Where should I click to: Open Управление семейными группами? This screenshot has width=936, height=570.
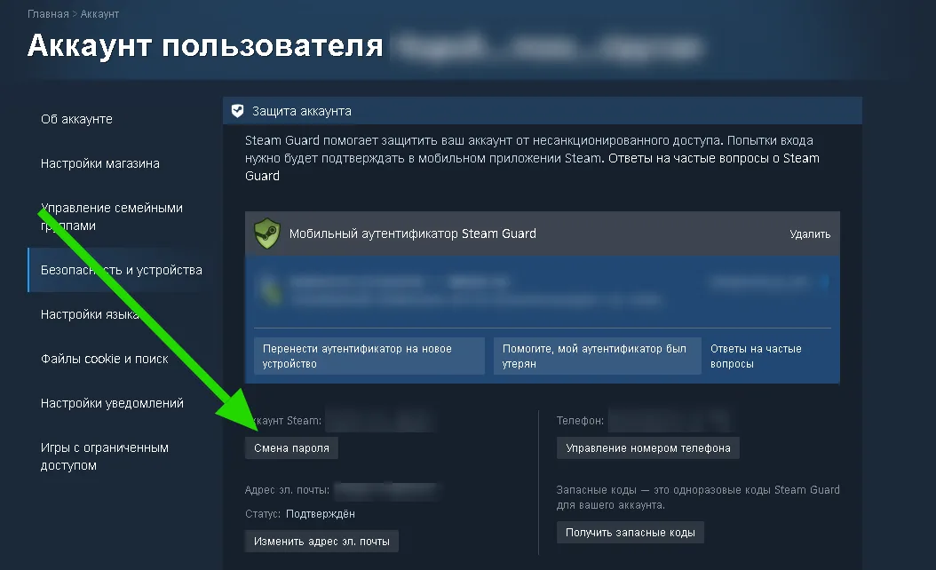(x=112, y=217)
